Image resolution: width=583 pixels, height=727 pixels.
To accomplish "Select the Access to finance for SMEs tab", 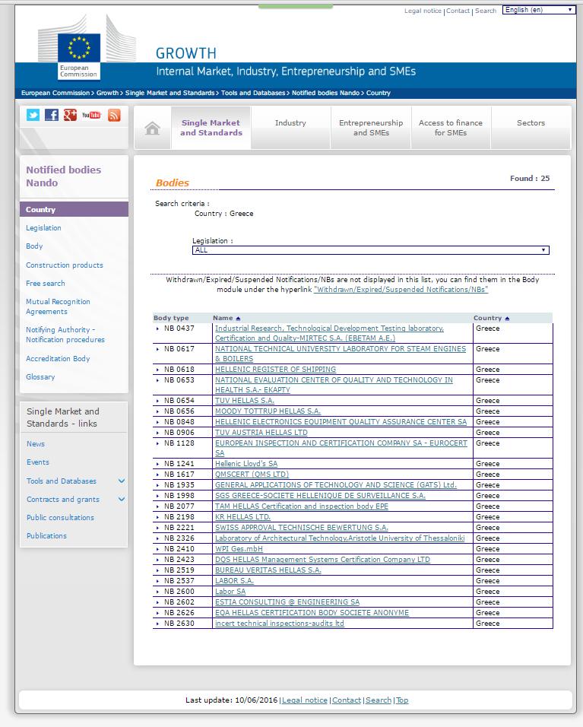I will 451,128.
